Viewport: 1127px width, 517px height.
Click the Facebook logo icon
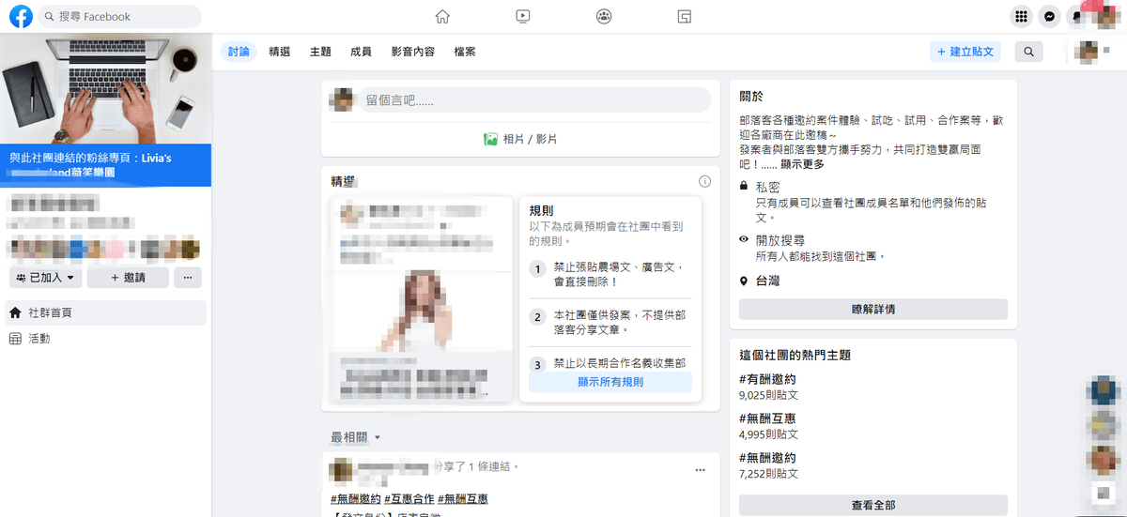click(x=21, y=16)
